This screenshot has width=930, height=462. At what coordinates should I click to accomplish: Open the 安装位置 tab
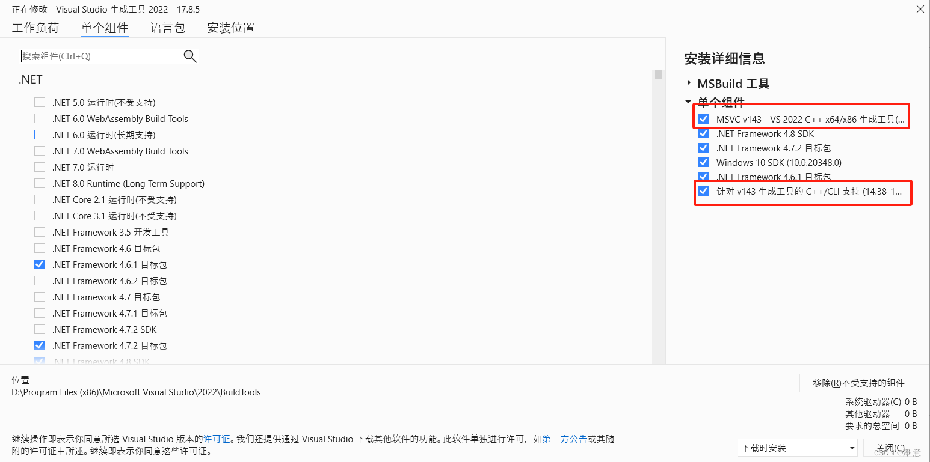click(231, 28)
